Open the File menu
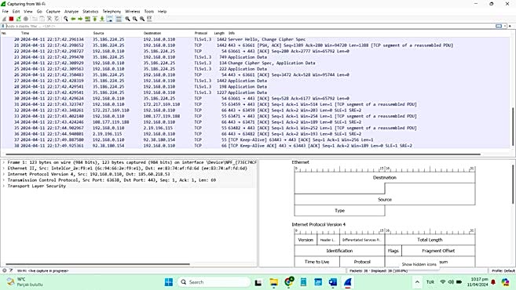 (5, 11)
